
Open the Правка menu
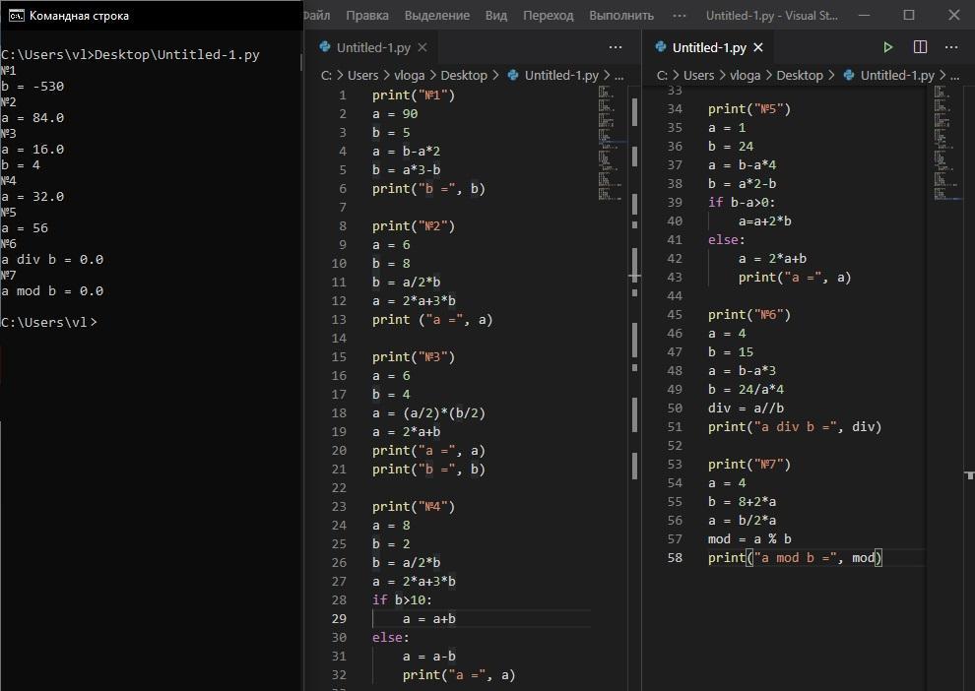tap(368, 16)
